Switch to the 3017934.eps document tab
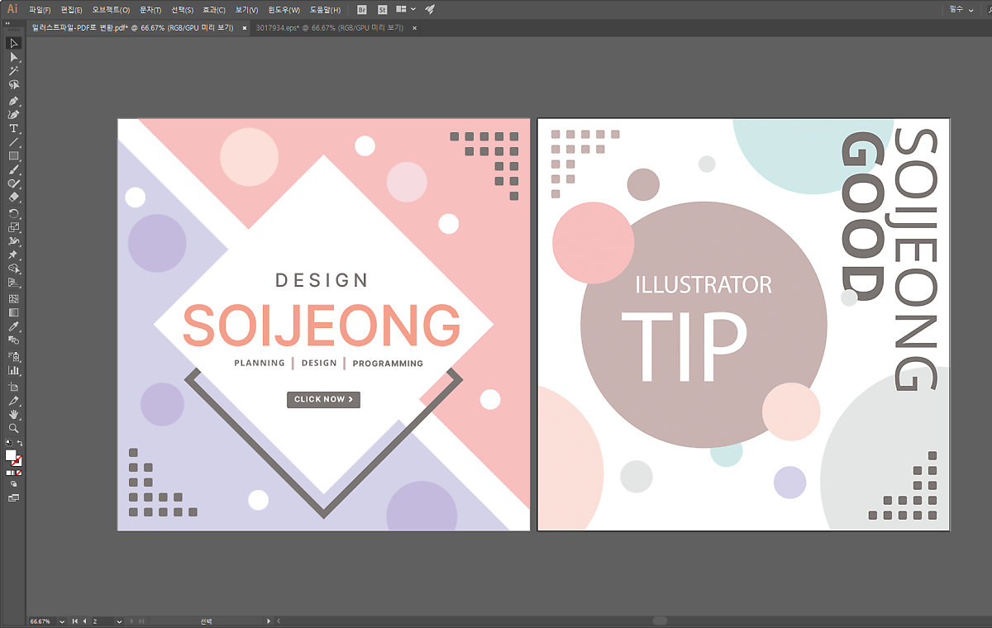 329,27
